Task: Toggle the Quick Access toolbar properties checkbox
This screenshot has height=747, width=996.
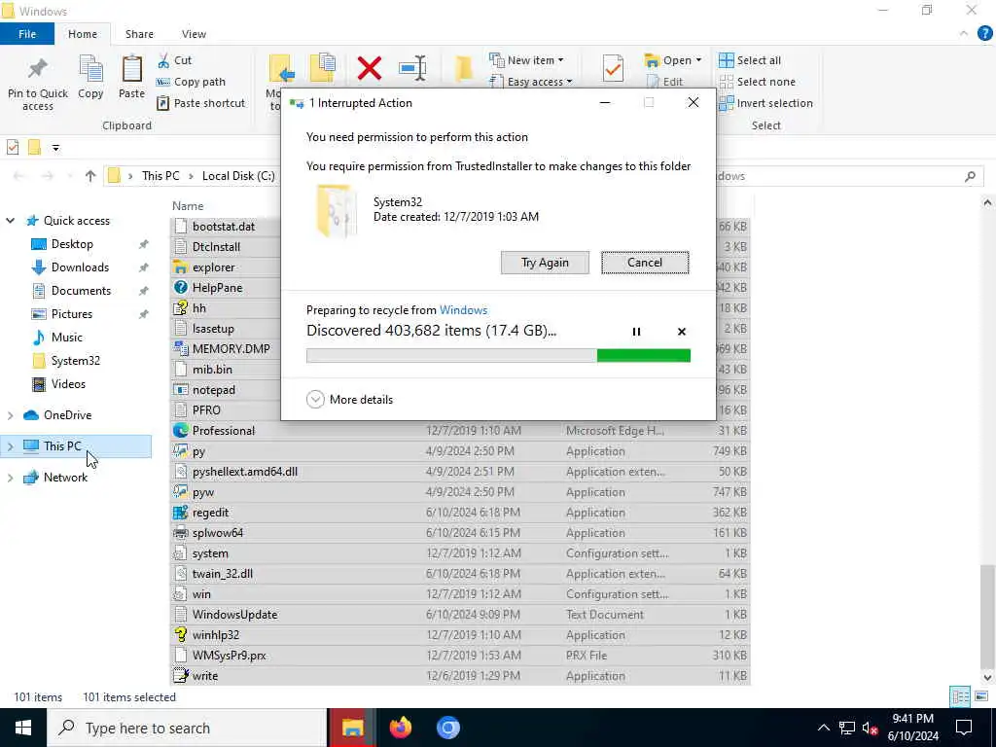Action: pyautogui.click(x=12, y=148)
